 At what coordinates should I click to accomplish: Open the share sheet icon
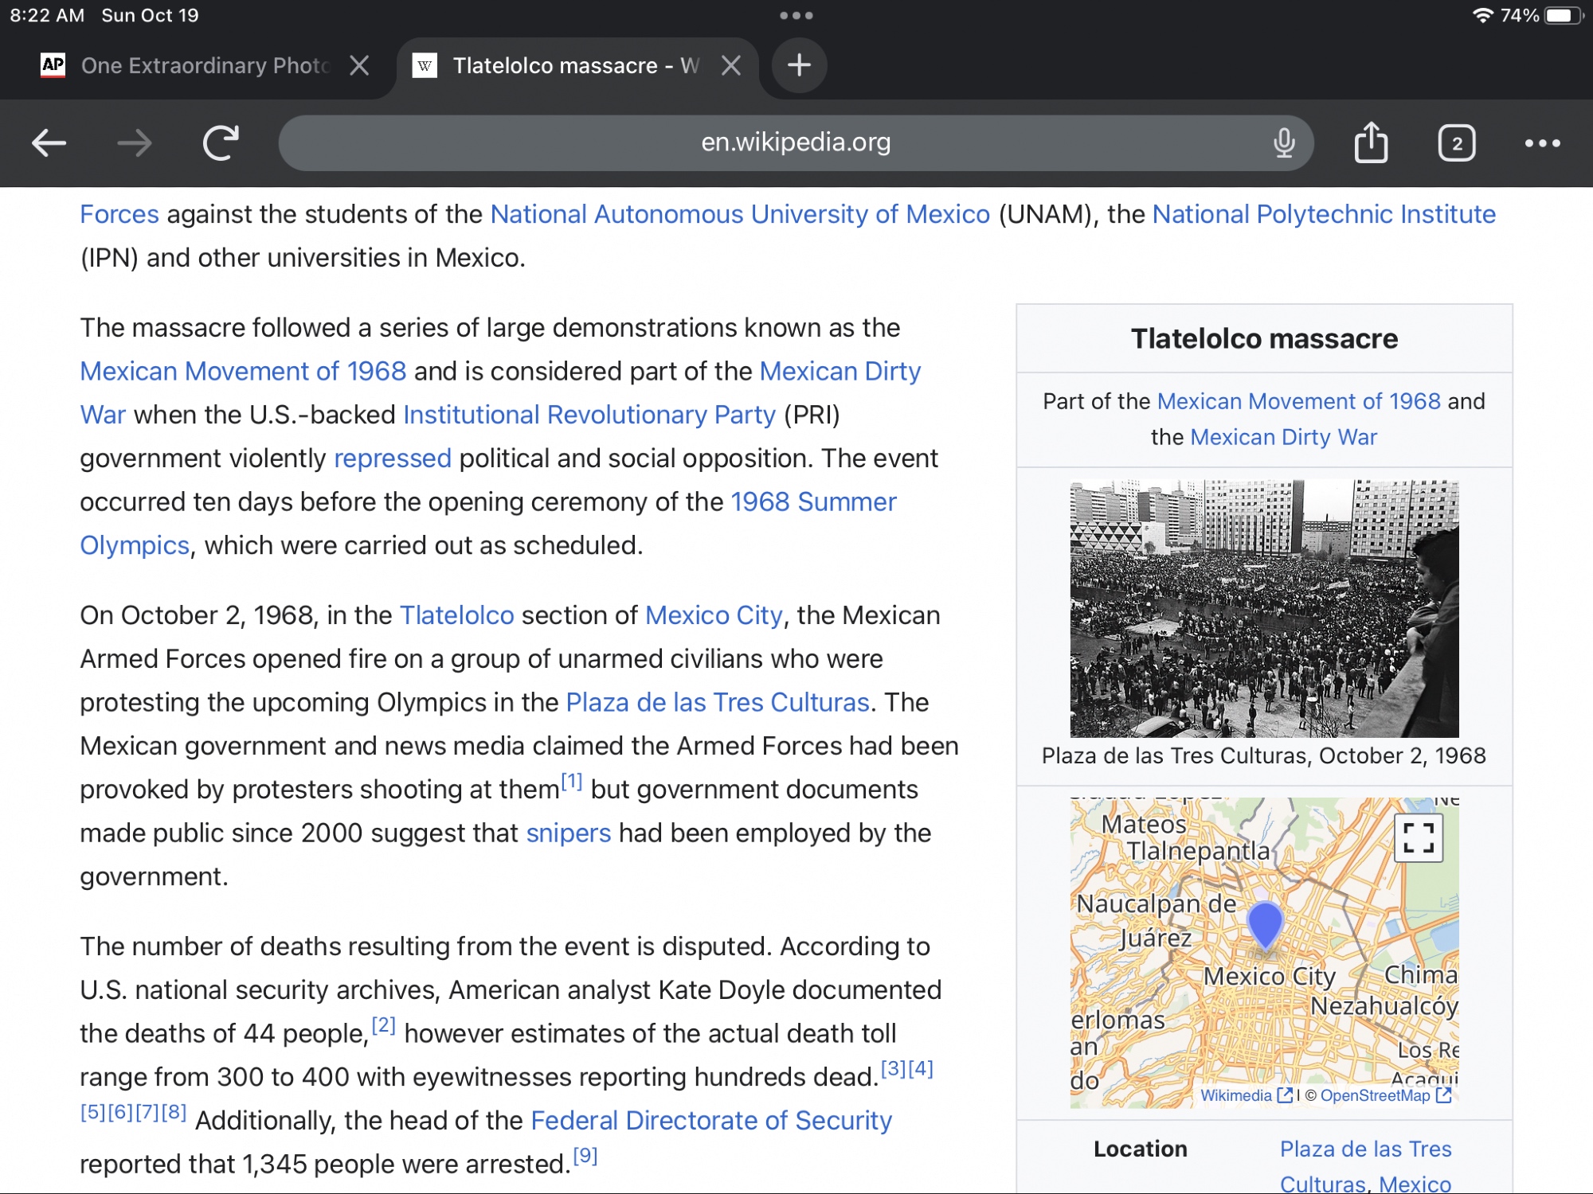1371,143
